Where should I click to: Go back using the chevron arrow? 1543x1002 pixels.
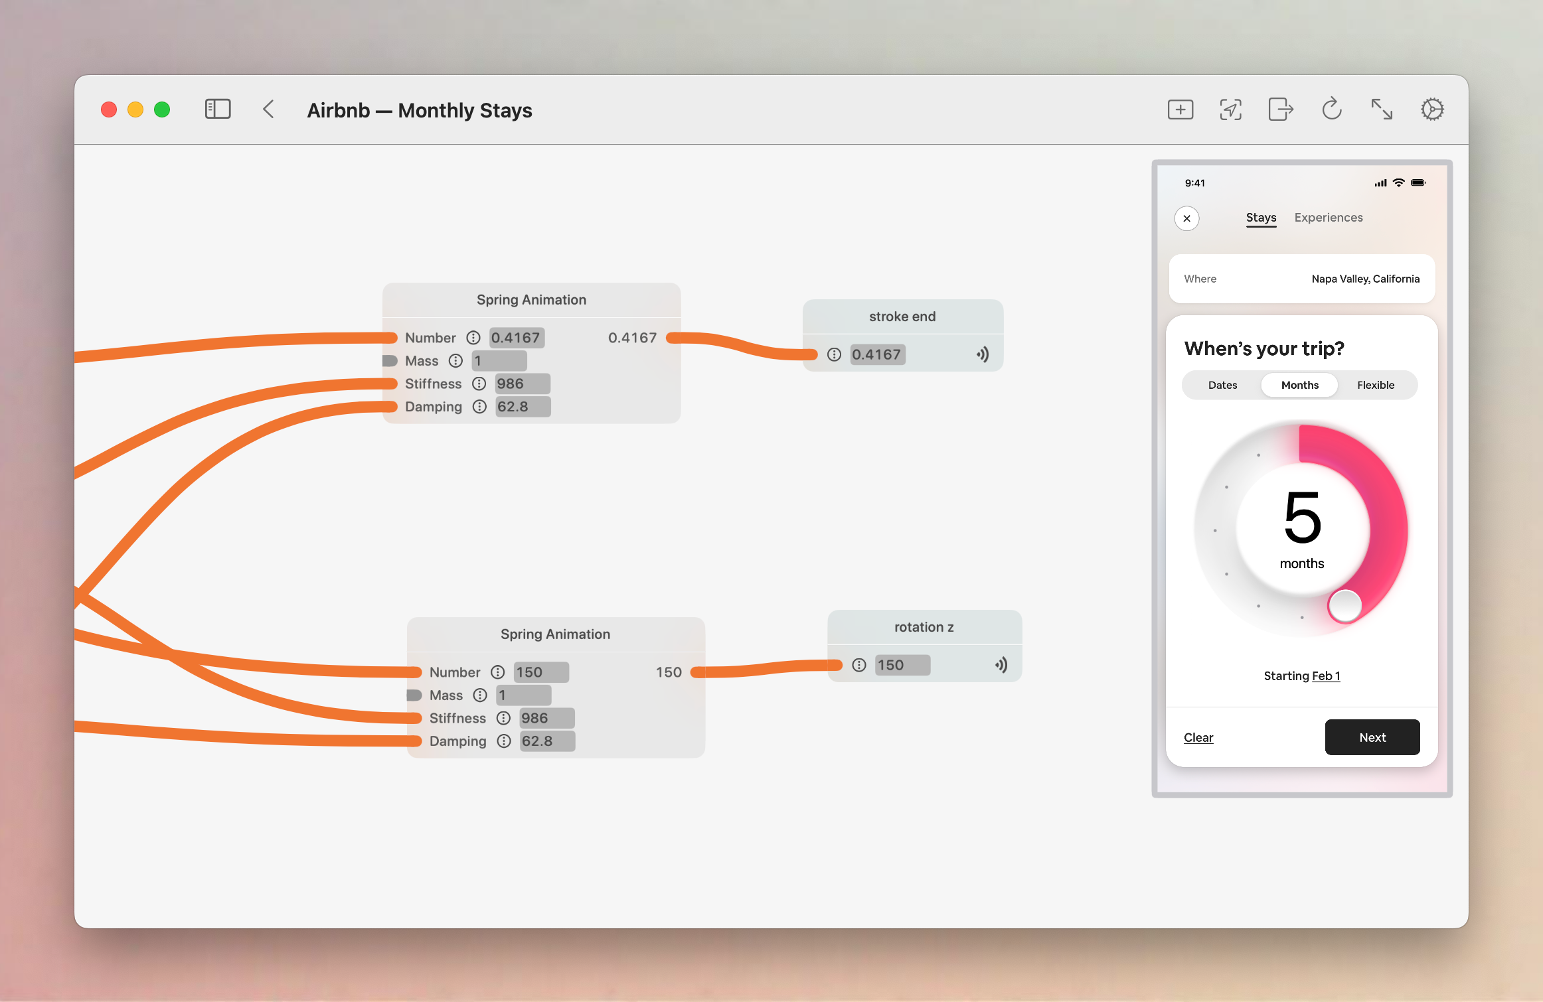point(269,109)
